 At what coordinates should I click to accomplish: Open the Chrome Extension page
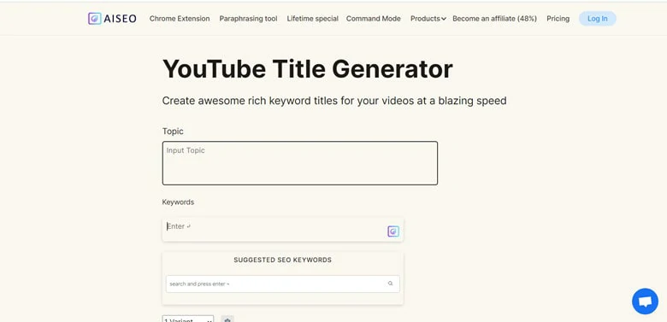coord(180,19)
